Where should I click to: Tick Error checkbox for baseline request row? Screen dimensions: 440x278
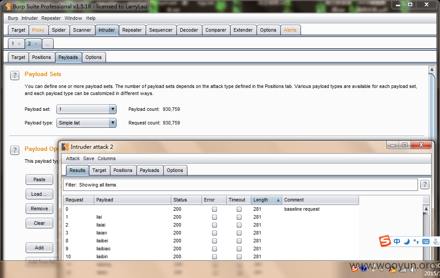click(x=214, y=209)
